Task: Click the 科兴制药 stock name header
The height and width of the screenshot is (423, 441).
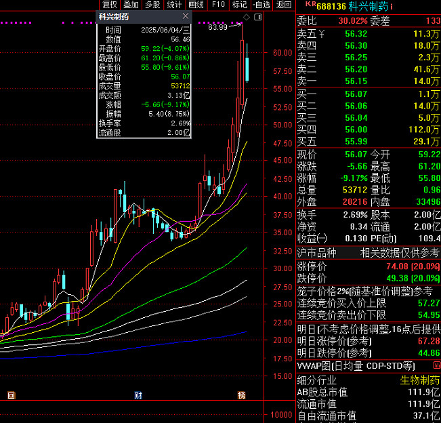Action: 368,6
